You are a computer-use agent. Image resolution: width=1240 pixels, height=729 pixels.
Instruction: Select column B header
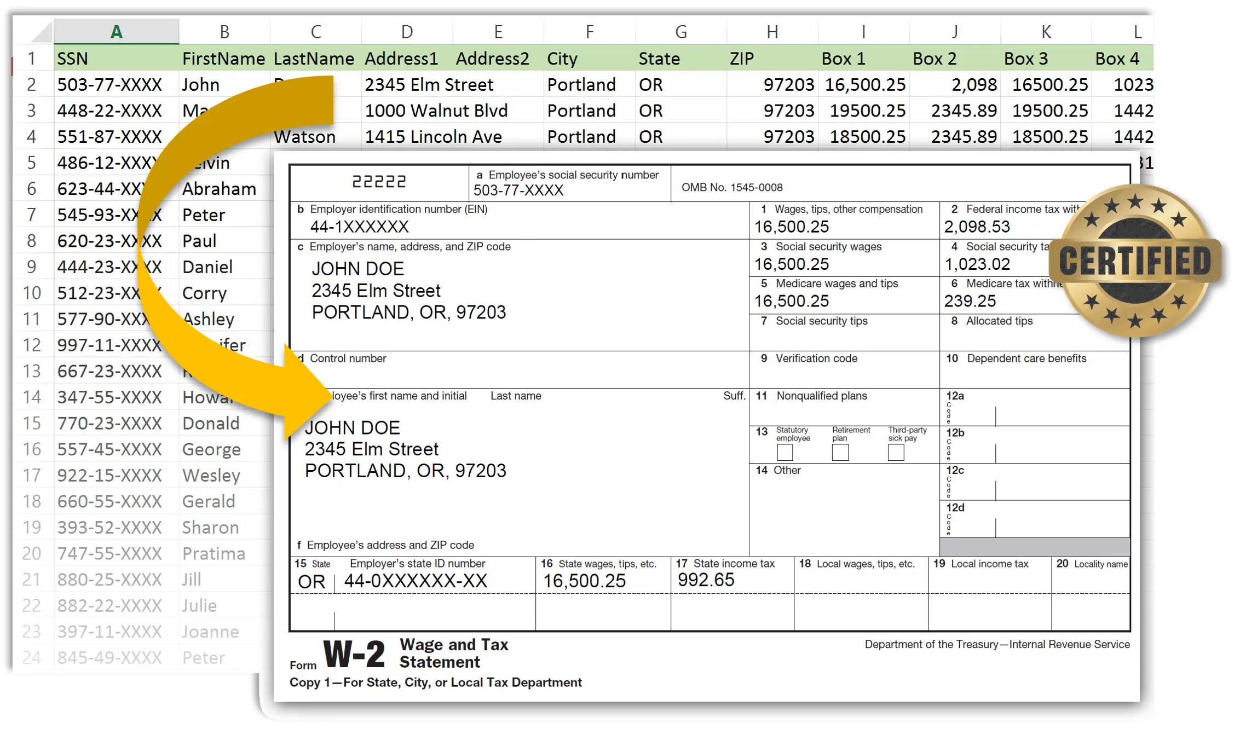(224, 31)
